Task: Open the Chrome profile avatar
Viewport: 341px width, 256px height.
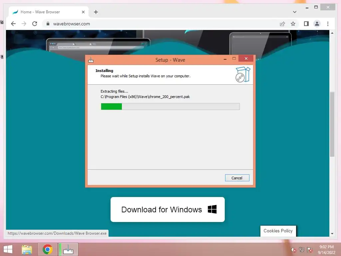Action: coord(317,24)
